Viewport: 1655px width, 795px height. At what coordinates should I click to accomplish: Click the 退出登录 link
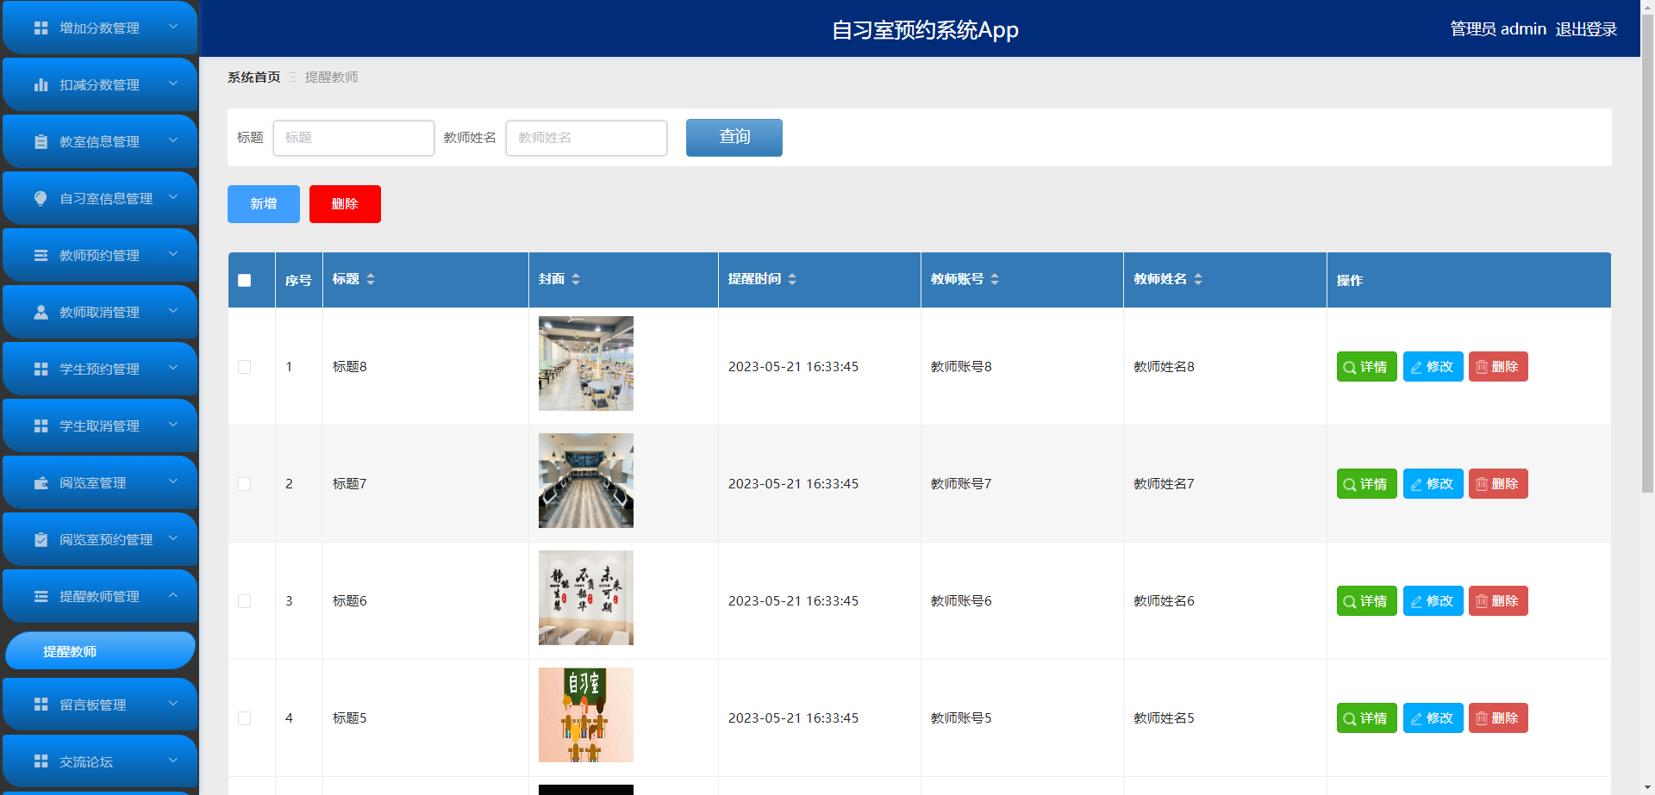point(1587,28)
